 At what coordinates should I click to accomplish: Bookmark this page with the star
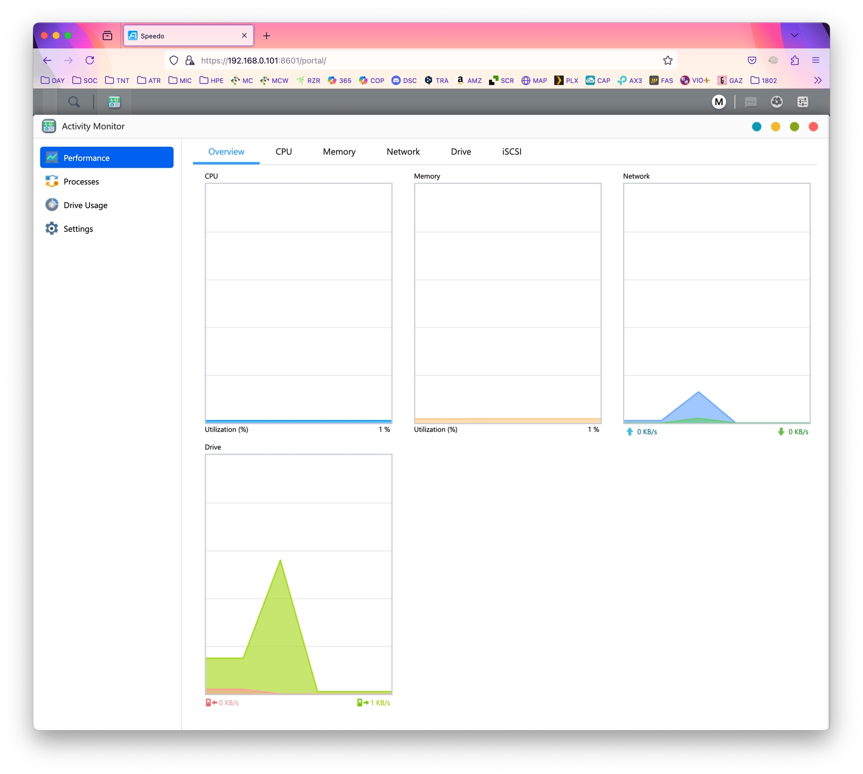(668, 60)
